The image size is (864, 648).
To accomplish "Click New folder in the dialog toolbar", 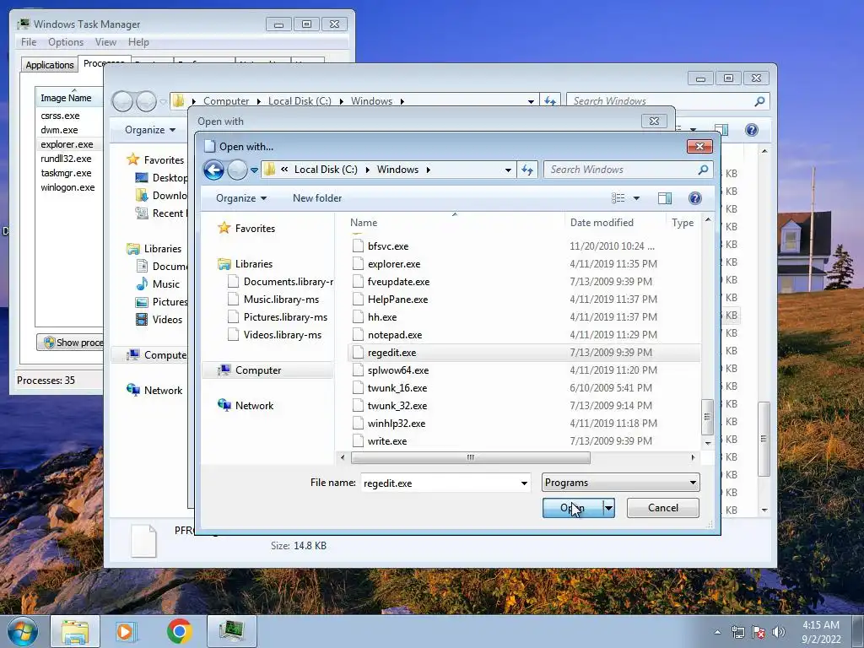I will tap(317, 197).
